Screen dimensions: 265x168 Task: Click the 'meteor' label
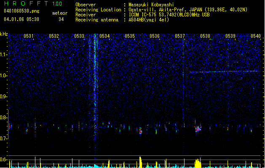(60, 13)
